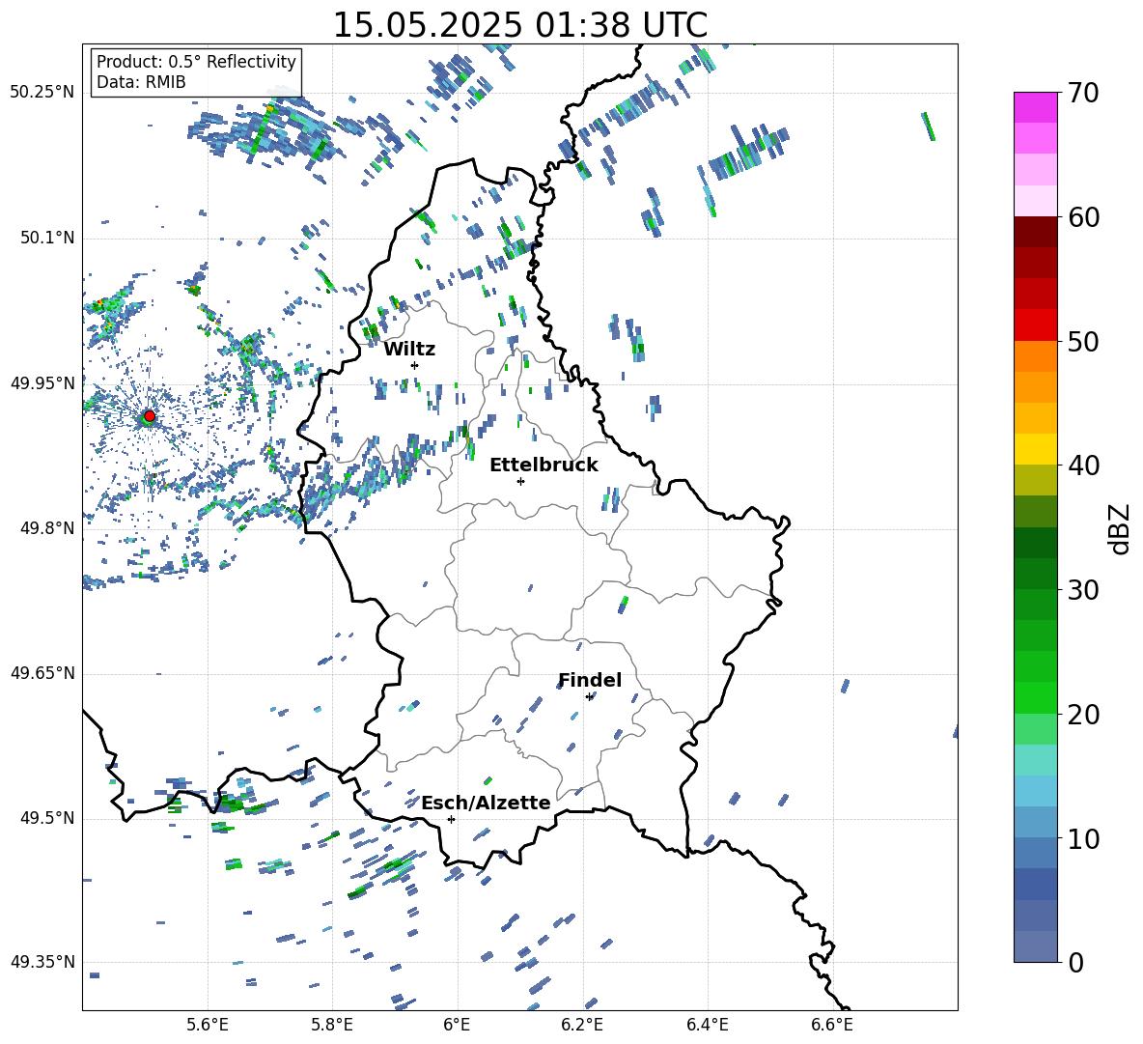Pick the light blue 13 dBZ color band
1143x1044 pixels.
[x=1035, y=791]
